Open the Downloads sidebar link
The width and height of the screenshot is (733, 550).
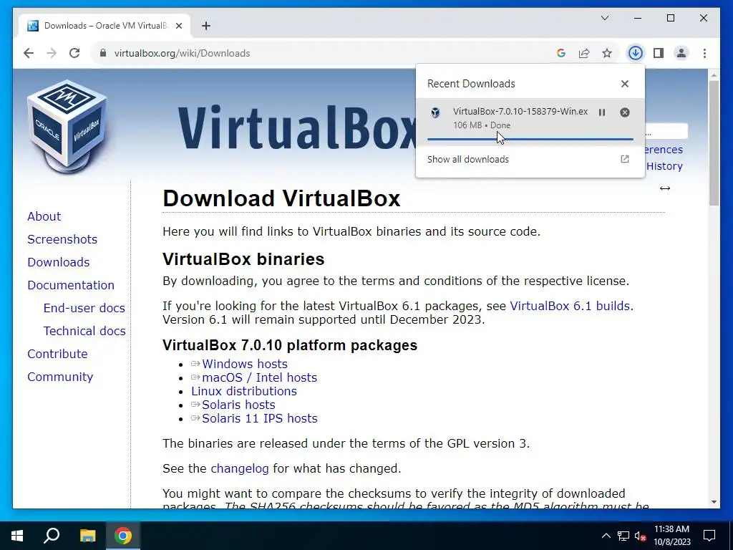pyautogui.click(x=59, y=262)
